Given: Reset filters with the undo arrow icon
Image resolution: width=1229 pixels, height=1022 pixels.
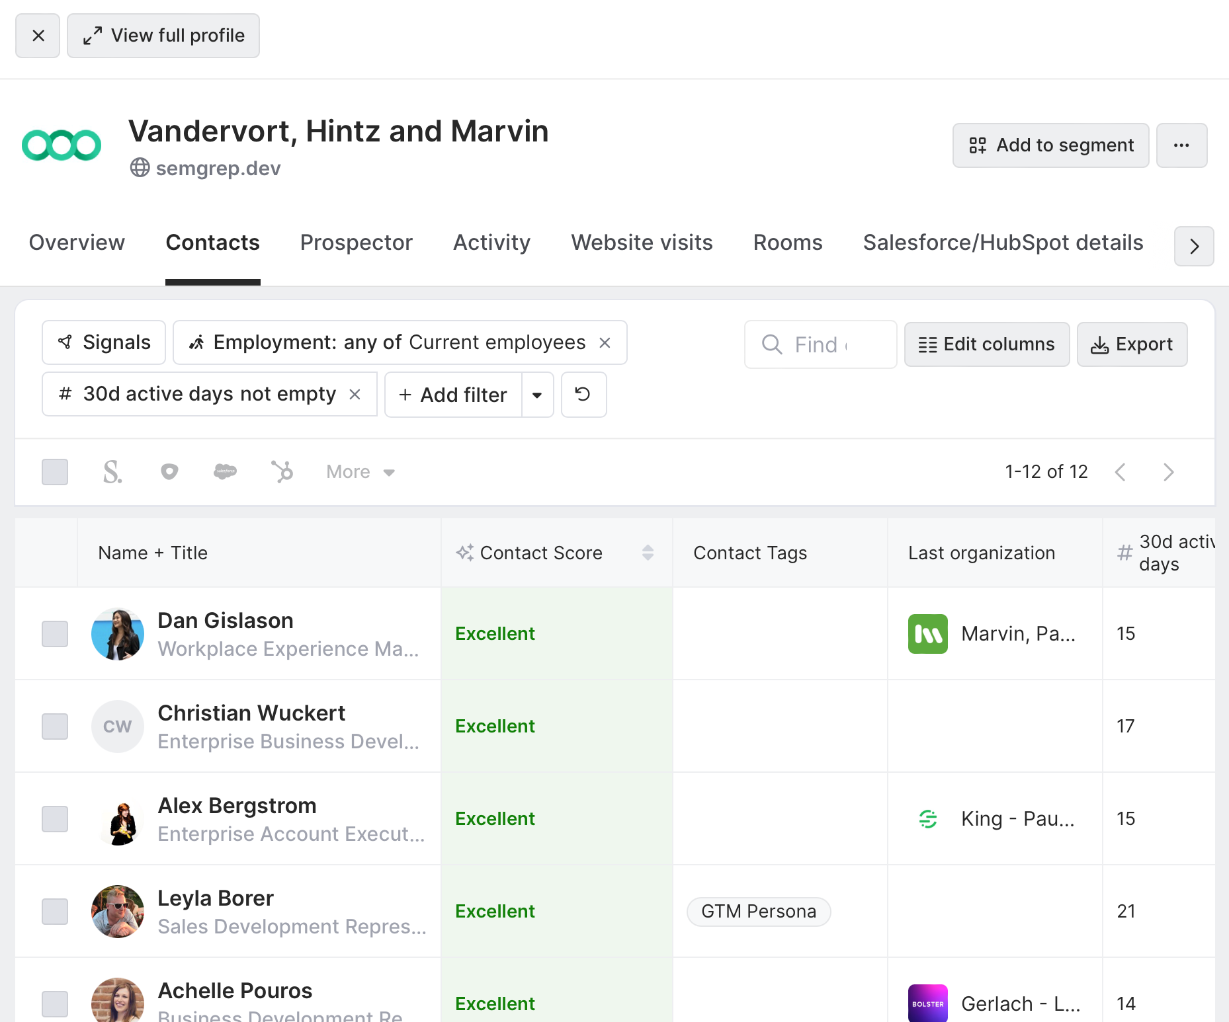Looking at the screenshot, I should 583,395.
